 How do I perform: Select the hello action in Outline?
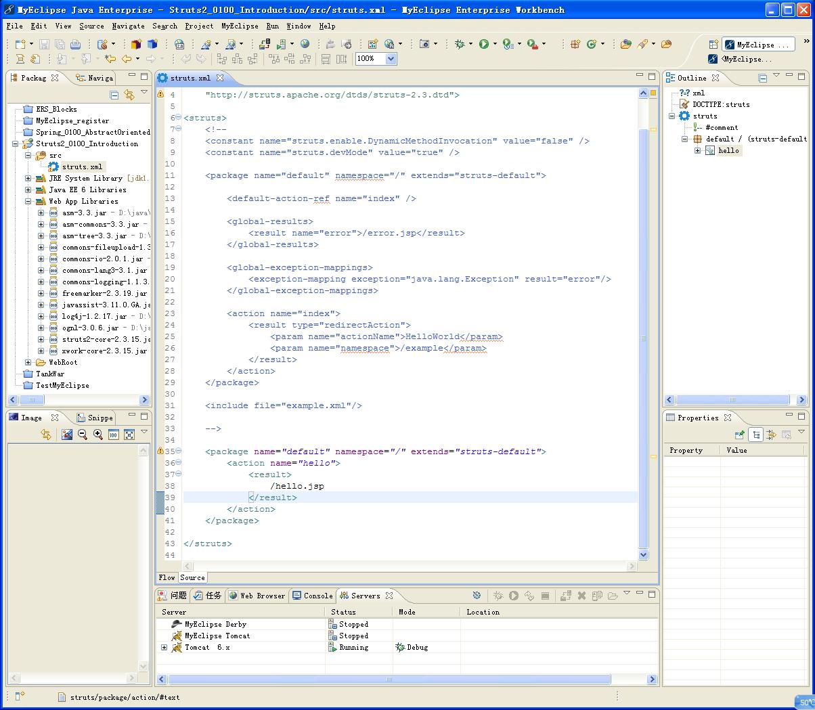pos(728,150)
